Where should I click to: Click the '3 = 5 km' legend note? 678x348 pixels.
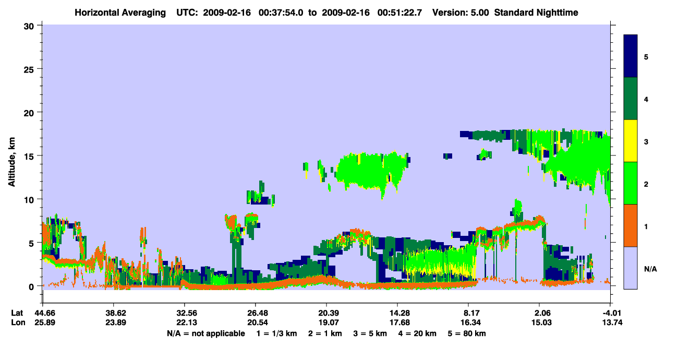(x=370, y=333)
